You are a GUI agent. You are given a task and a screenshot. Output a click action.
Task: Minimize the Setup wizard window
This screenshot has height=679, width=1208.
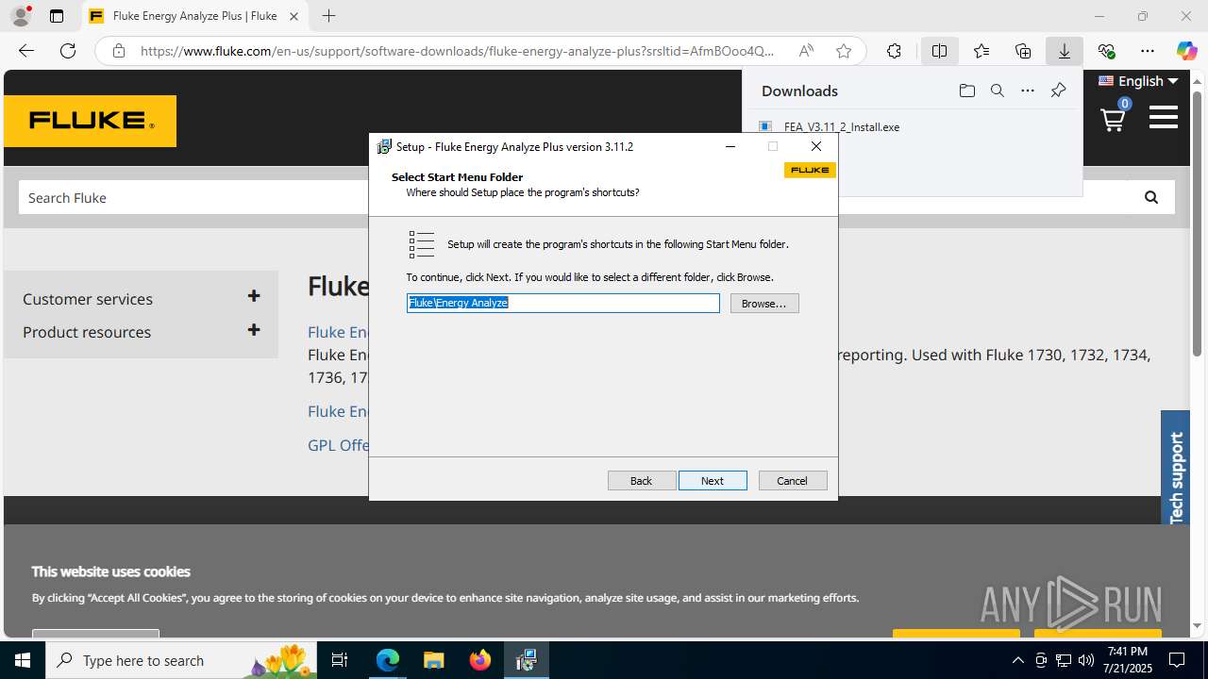tap(730, 146)
